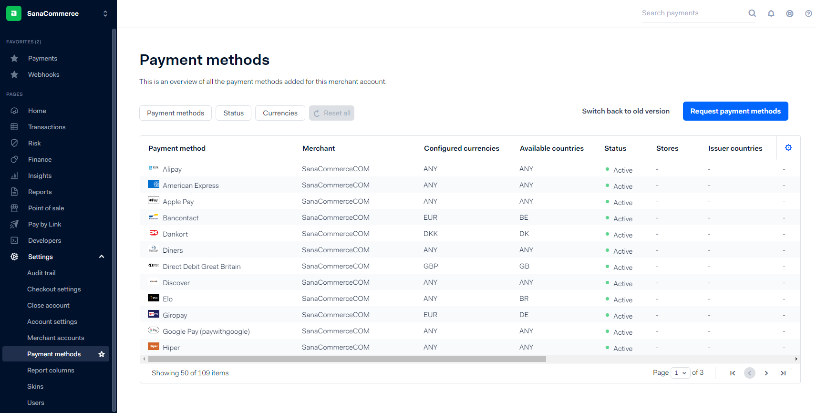Go to the next page arrow
Image resolution: width=817 pixels, height=413 pixels.
pyautogui.click(x=766, y=373)
